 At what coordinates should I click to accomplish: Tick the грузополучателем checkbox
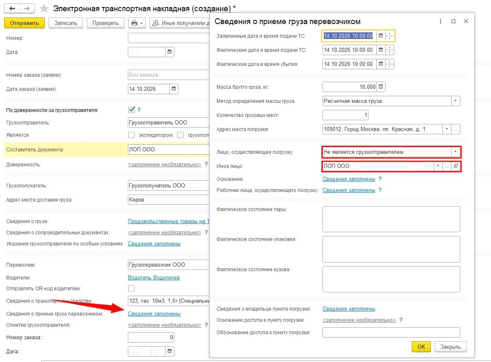tap(181, 135)
